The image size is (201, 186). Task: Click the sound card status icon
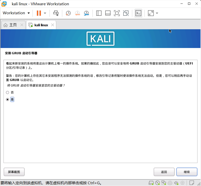point(176,183)
